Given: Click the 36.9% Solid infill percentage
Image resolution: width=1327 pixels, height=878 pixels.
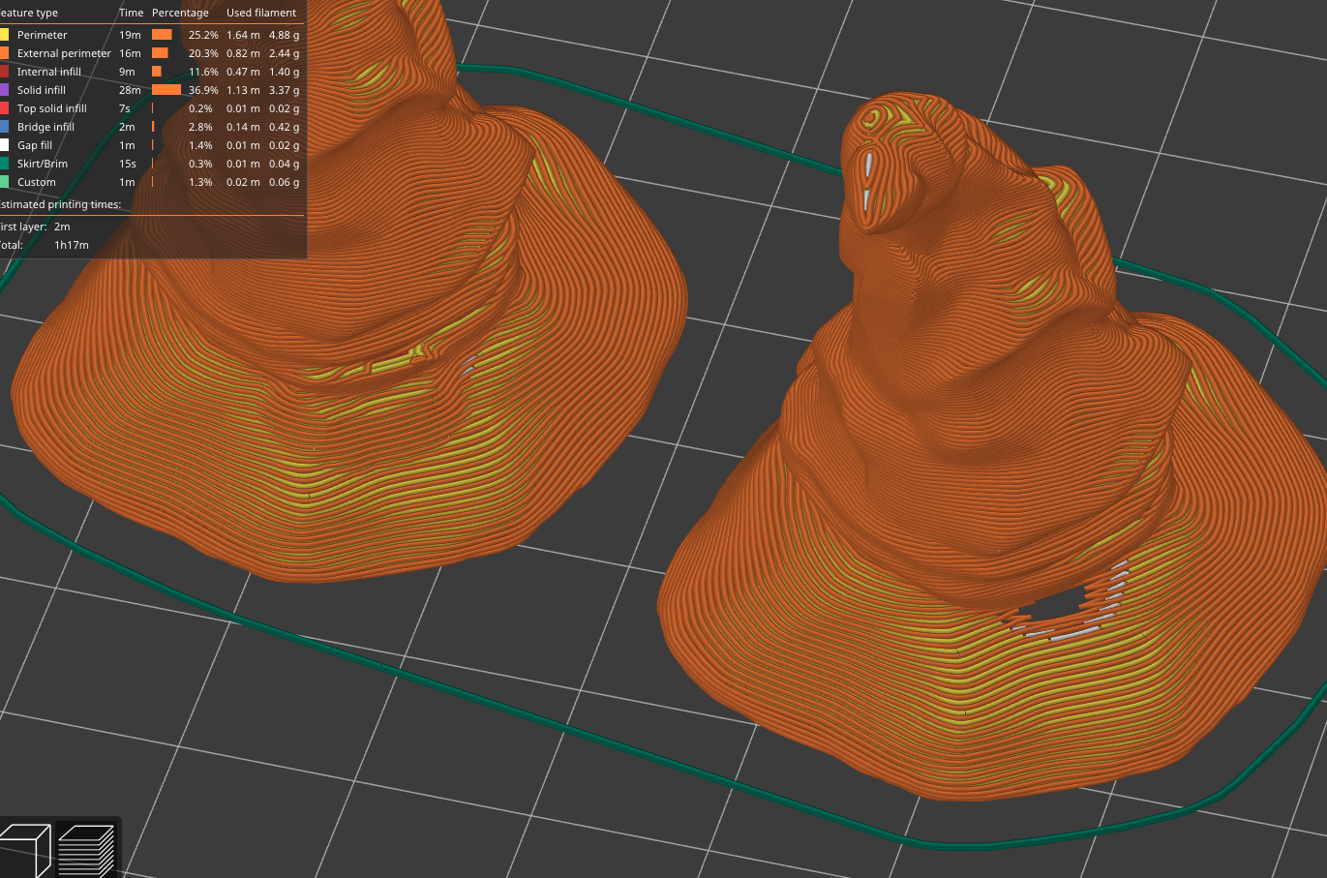Looking at the screenshot, I should click(x=203, y=90).
